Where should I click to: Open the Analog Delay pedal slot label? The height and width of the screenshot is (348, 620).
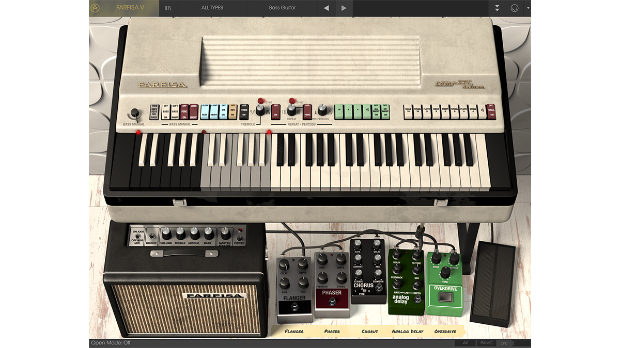click(408, 331)
